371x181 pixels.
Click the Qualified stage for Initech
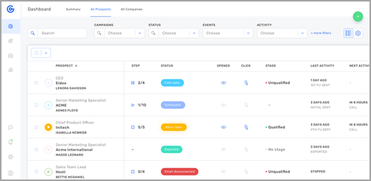coord(275,127)
